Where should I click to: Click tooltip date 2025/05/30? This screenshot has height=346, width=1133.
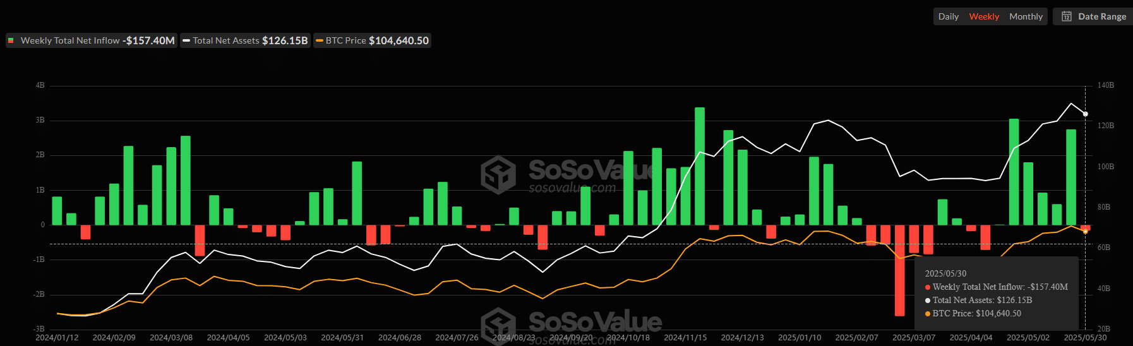click(945, 273)
